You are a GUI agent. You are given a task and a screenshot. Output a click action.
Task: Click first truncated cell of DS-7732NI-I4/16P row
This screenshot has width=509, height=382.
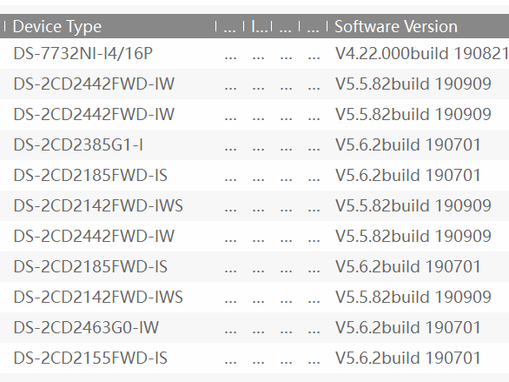[x=230, y=54]
